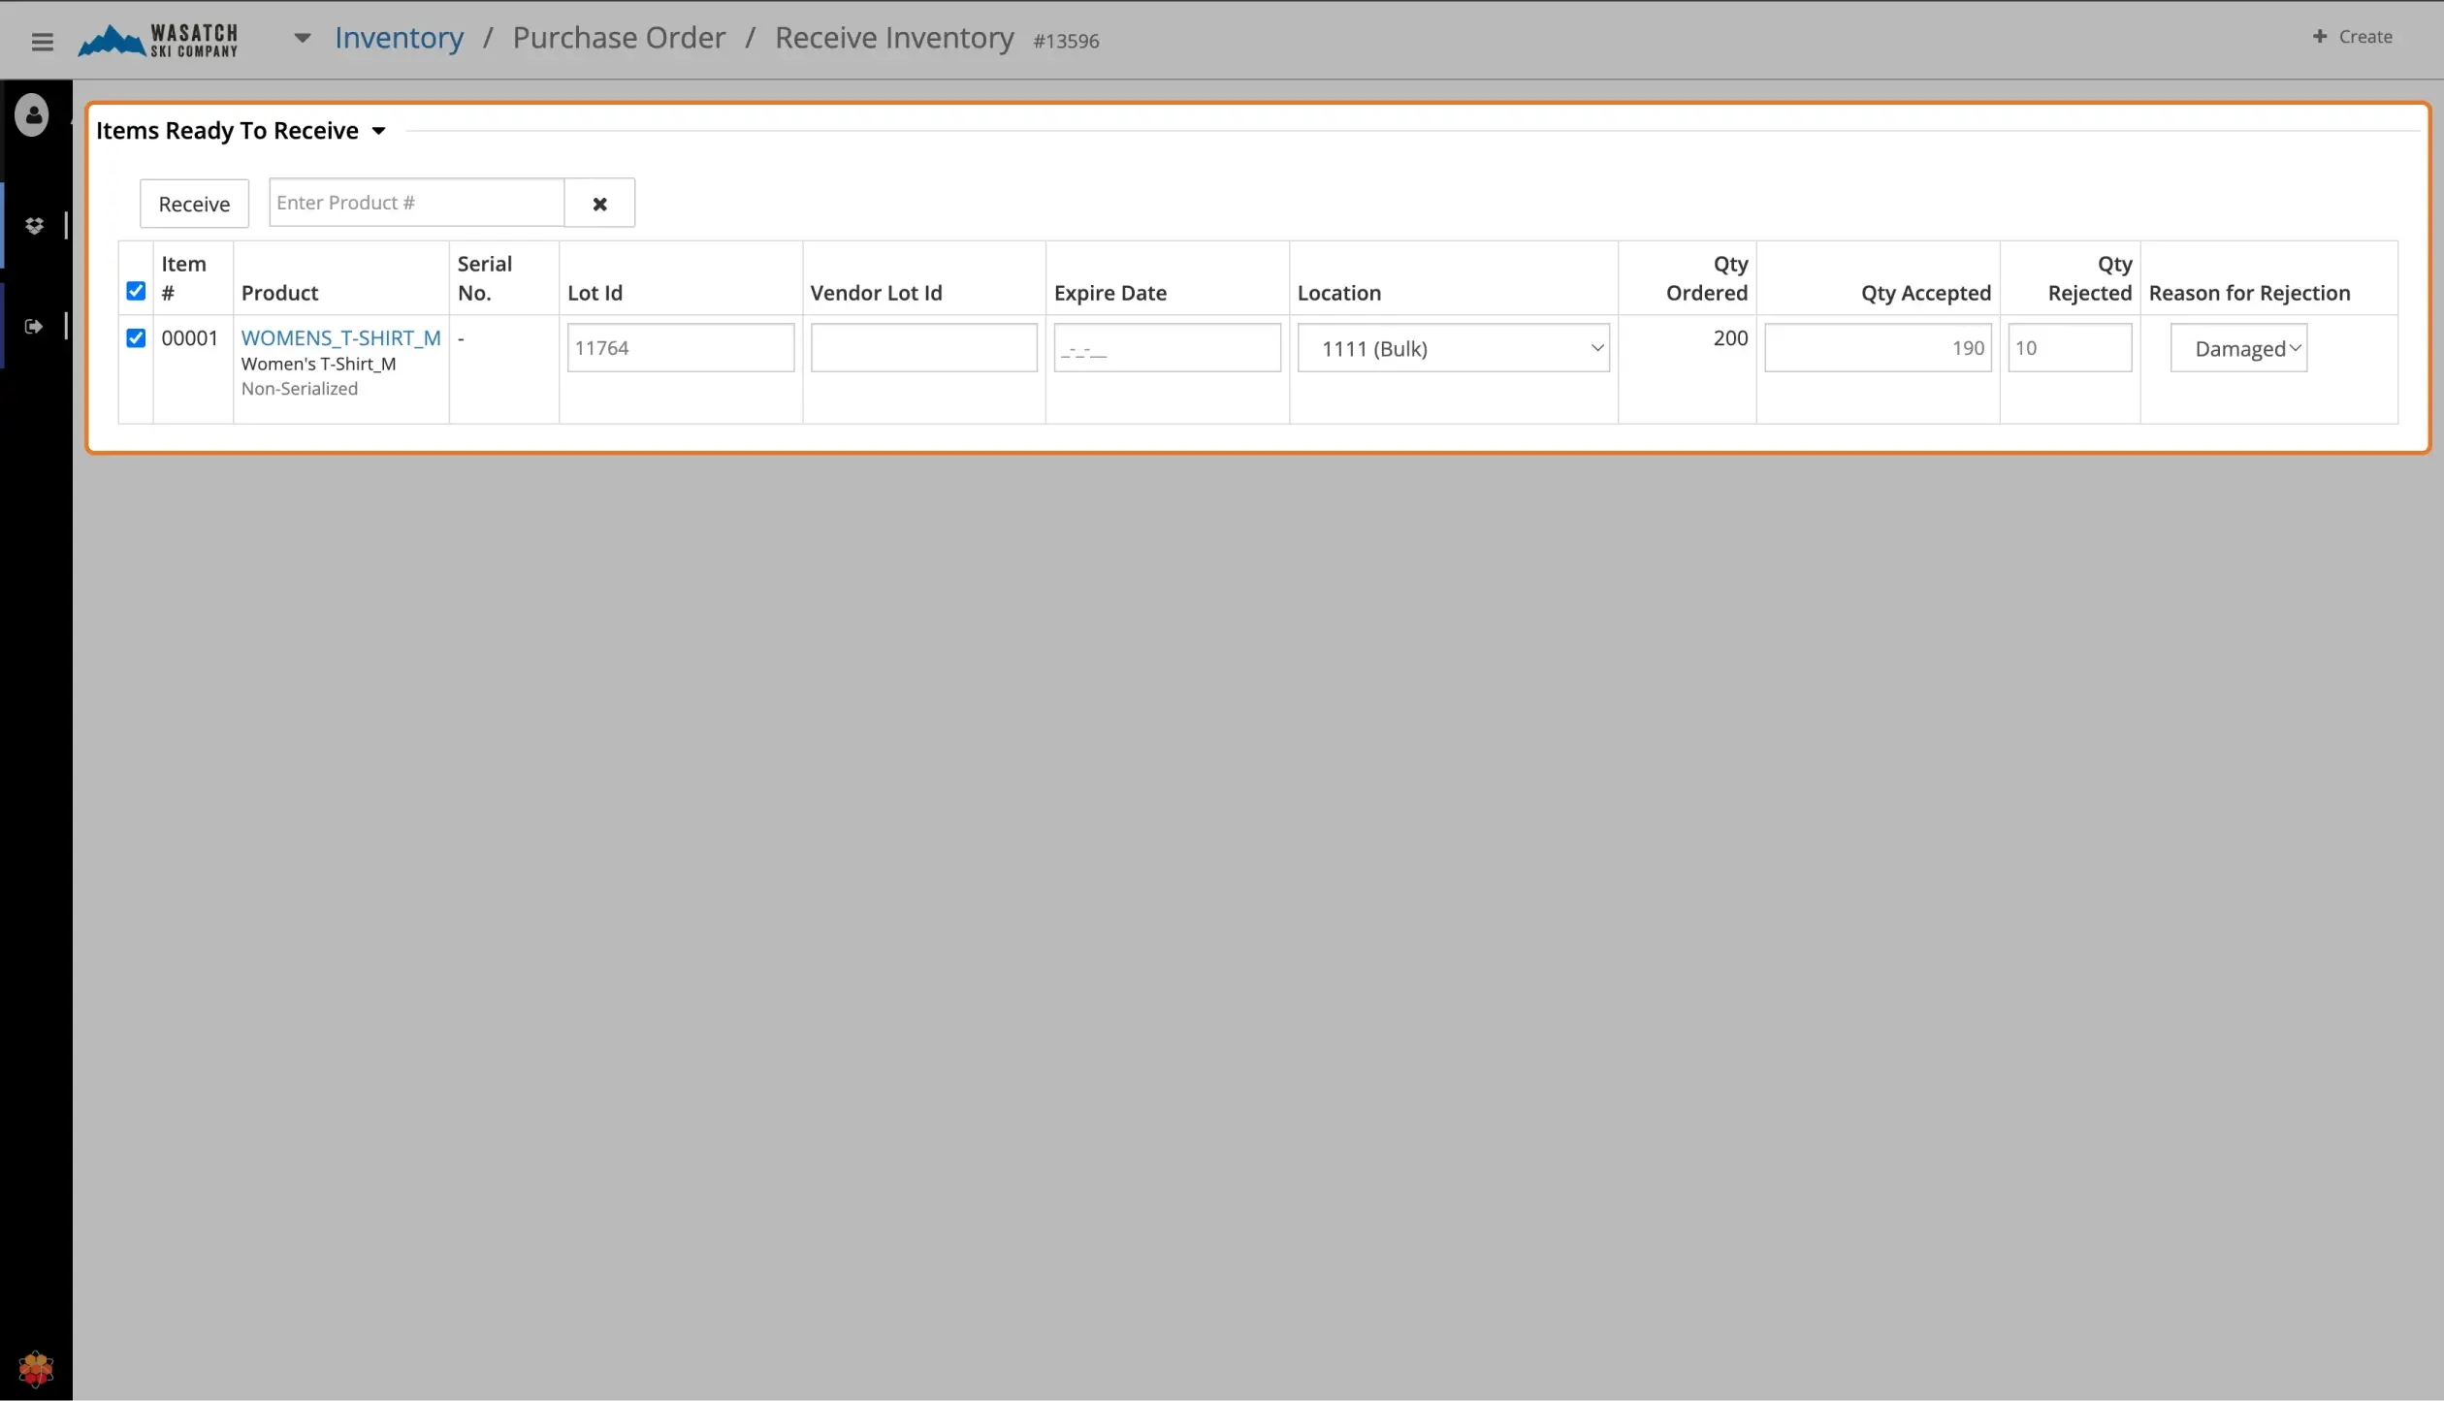Uncheck item 00001 row checkbox

click(x=136, y=337)
